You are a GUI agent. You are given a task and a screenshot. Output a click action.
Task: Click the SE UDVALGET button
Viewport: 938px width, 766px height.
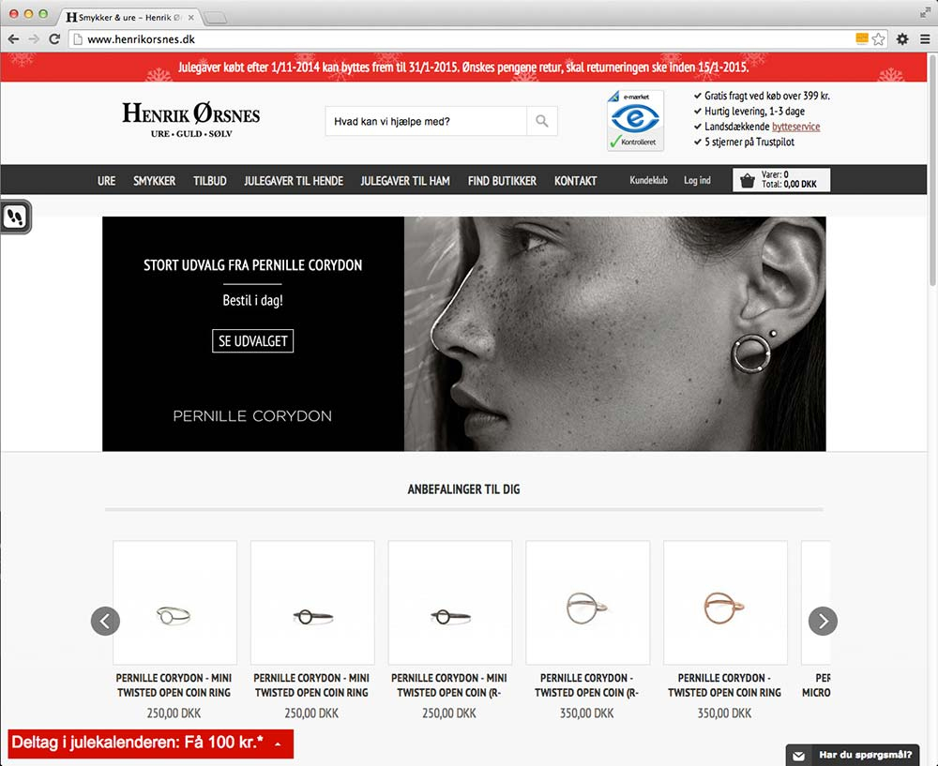click(x=252, y=341)
